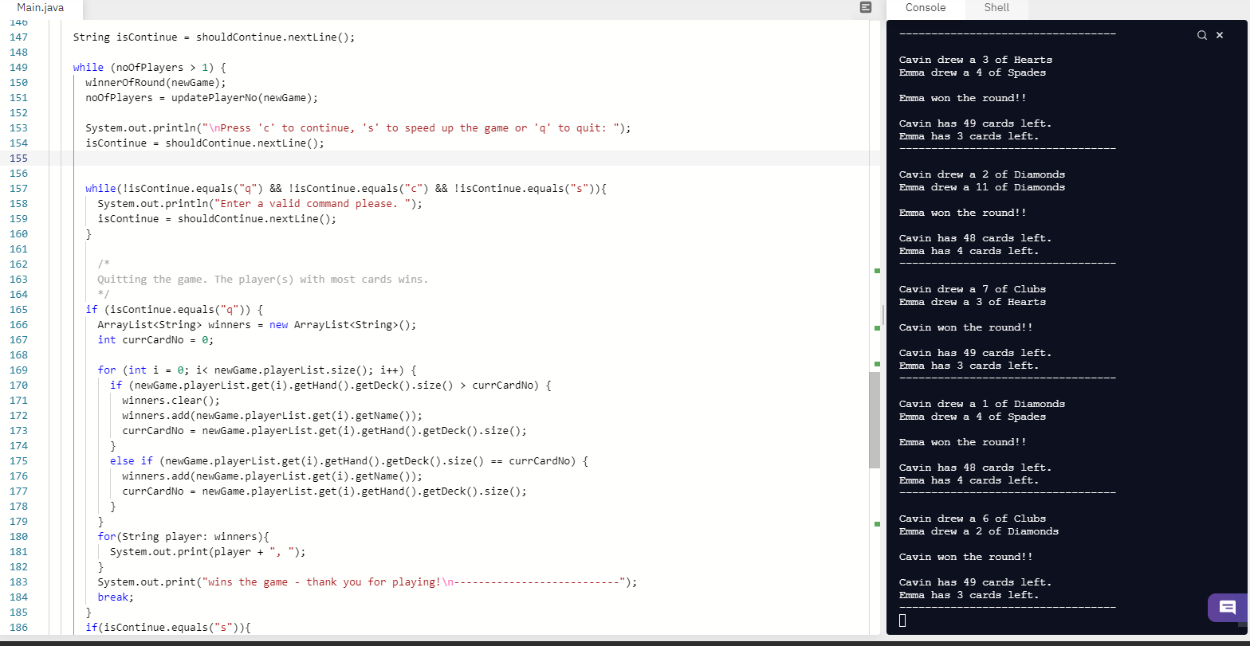Click the 'winnerOfRound(newGame);' line
The image size is (1250, 646).
tap(155, 83)
